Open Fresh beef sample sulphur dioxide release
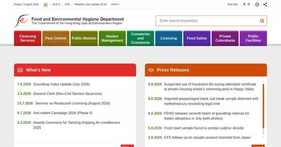 pos(204,128)
